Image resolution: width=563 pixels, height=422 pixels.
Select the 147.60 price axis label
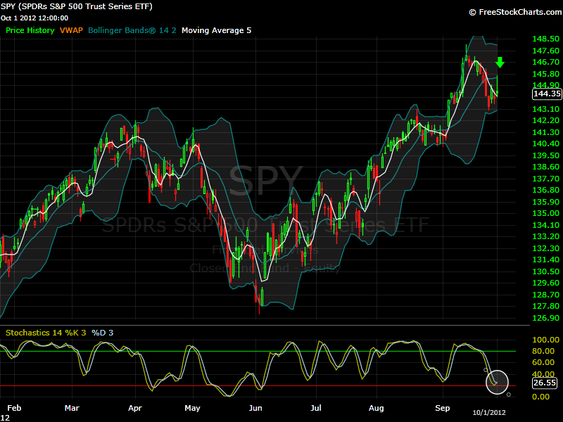coord(545,51)
